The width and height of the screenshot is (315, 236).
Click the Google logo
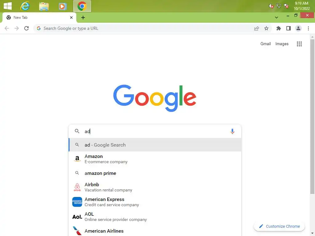155,98
